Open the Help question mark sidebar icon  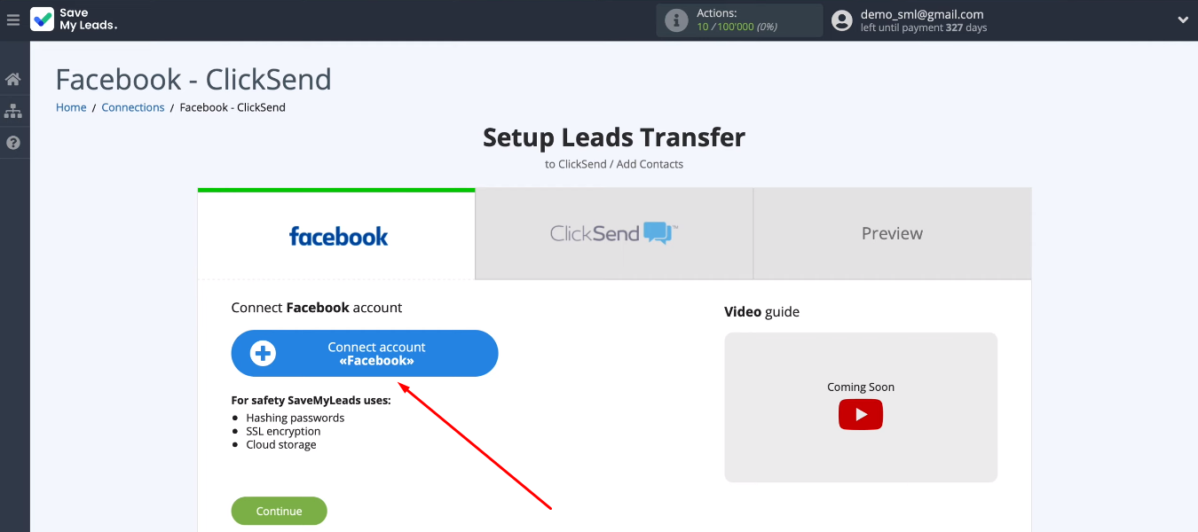[x=13, y=143]
